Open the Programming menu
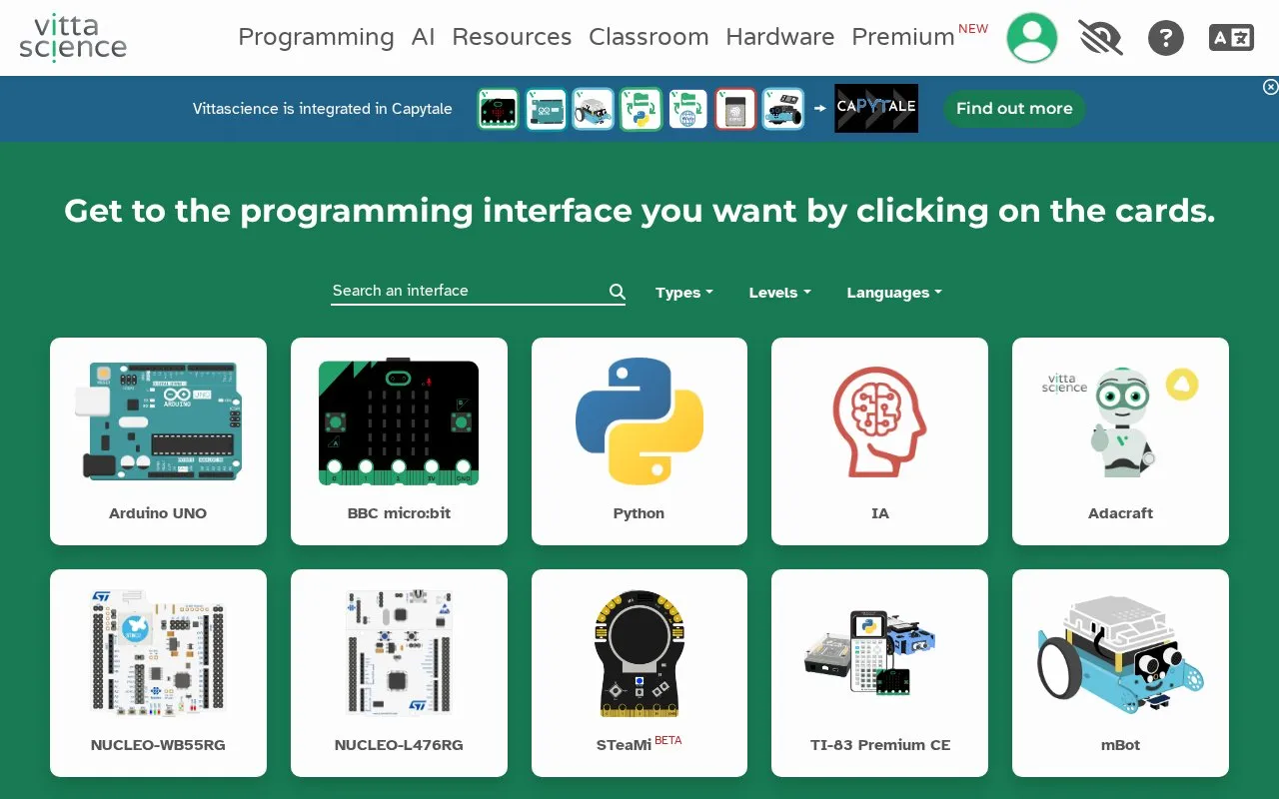This screenshot has width=1279, height=799. [316, 37]
